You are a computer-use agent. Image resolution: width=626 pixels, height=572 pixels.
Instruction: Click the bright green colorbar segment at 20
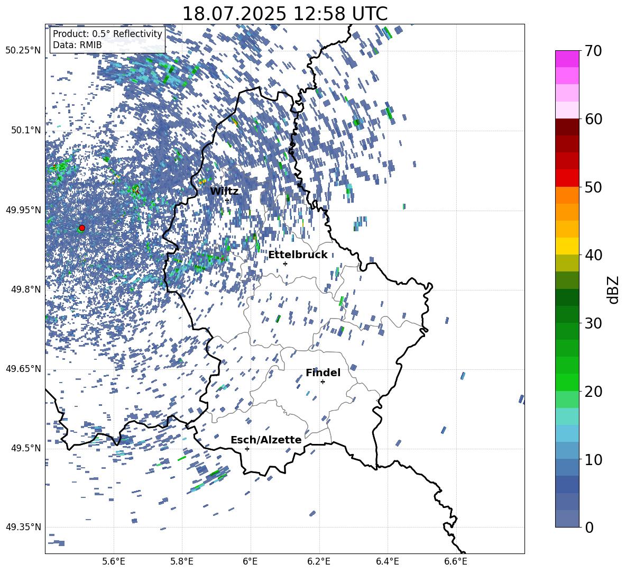(567, 382)
